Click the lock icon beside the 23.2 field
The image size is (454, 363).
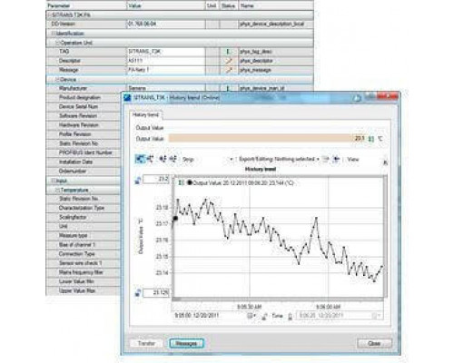point(138,181)
